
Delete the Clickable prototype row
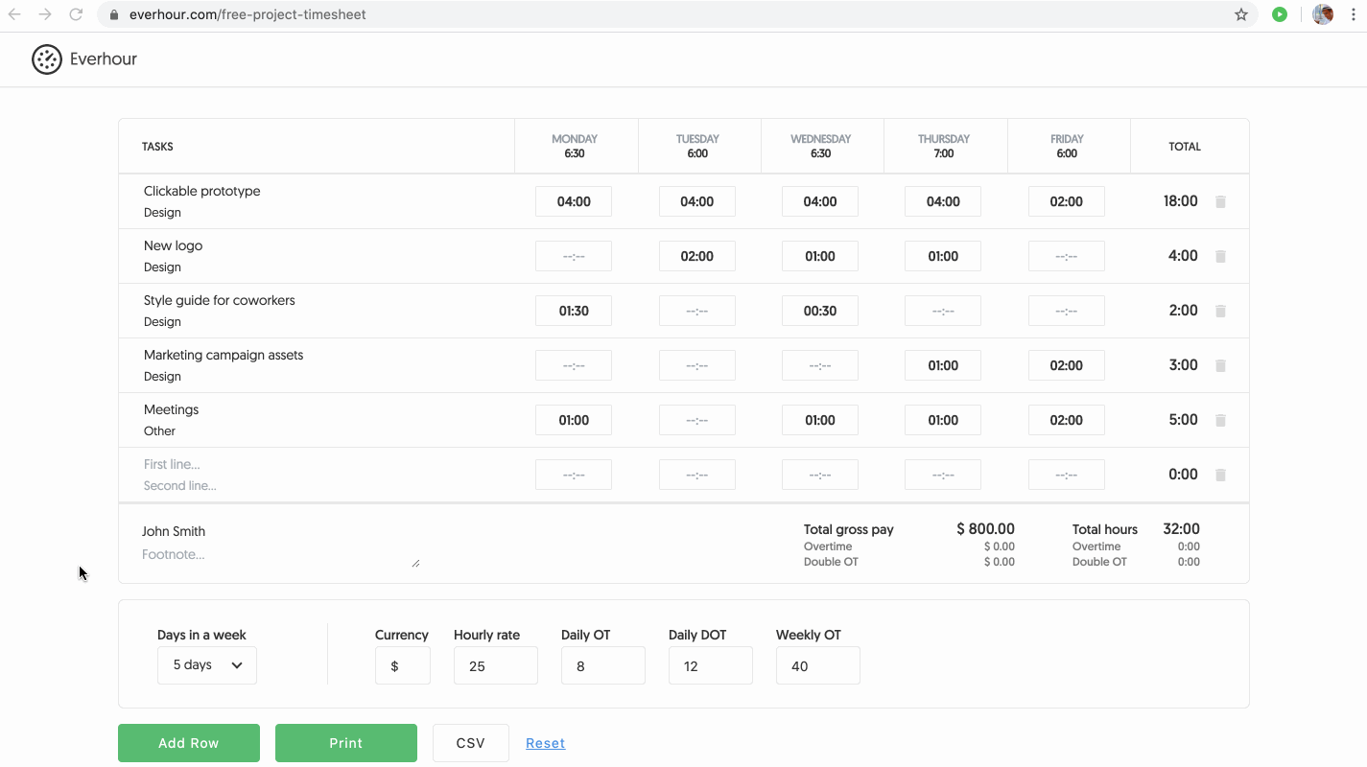point(1220,200)
